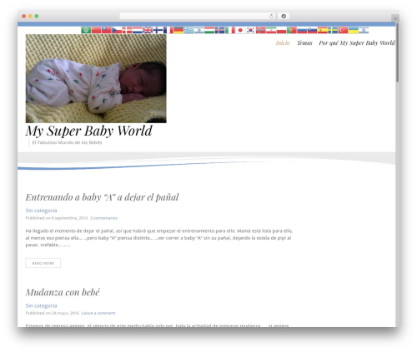This screenshot has height=352, width=417.
Task: Open the Temas menu
Action: pyautogui.click(x=304, y=42)
